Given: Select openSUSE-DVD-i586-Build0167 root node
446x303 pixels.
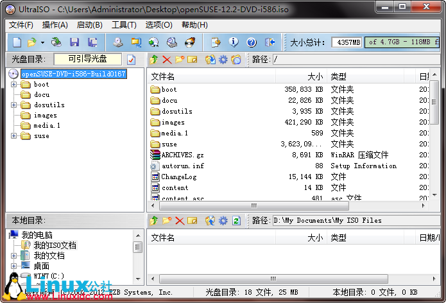Looking at the screenshot, I should (74, 74).
